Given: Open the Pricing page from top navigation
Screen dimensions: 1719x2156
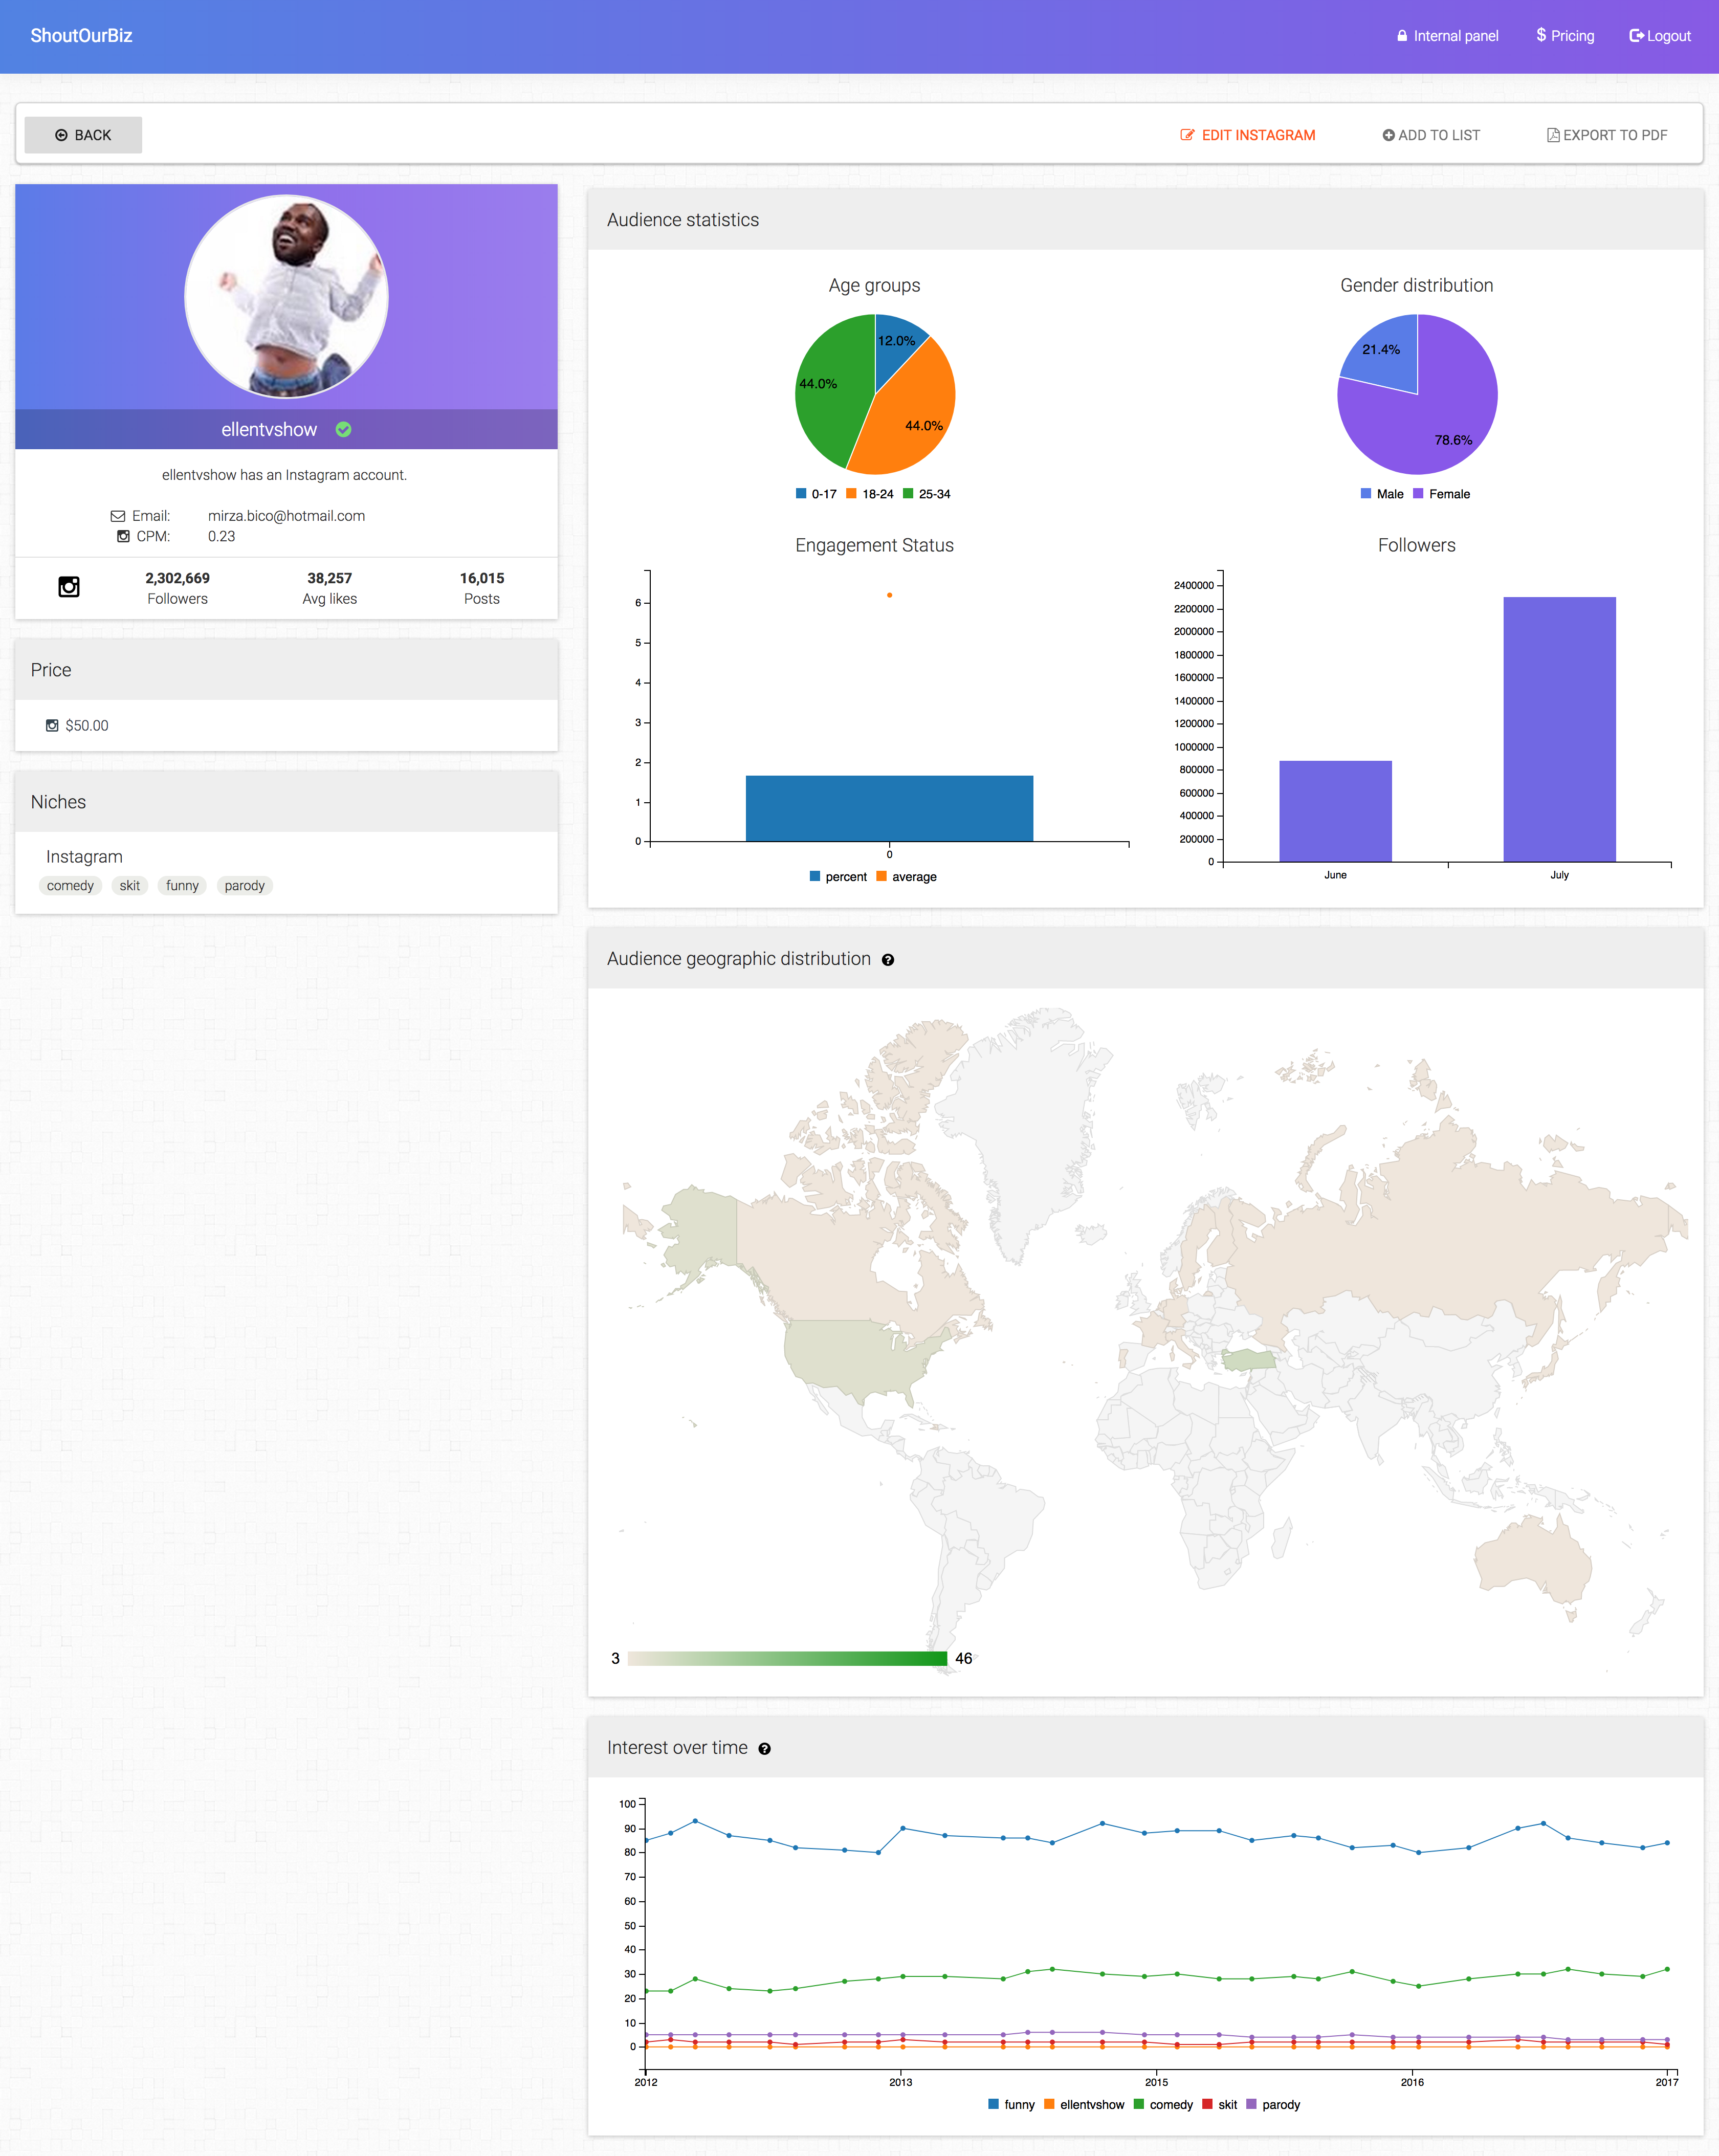Looking at the screenshot, I should pyautogui.click(x=1565, y=36).
